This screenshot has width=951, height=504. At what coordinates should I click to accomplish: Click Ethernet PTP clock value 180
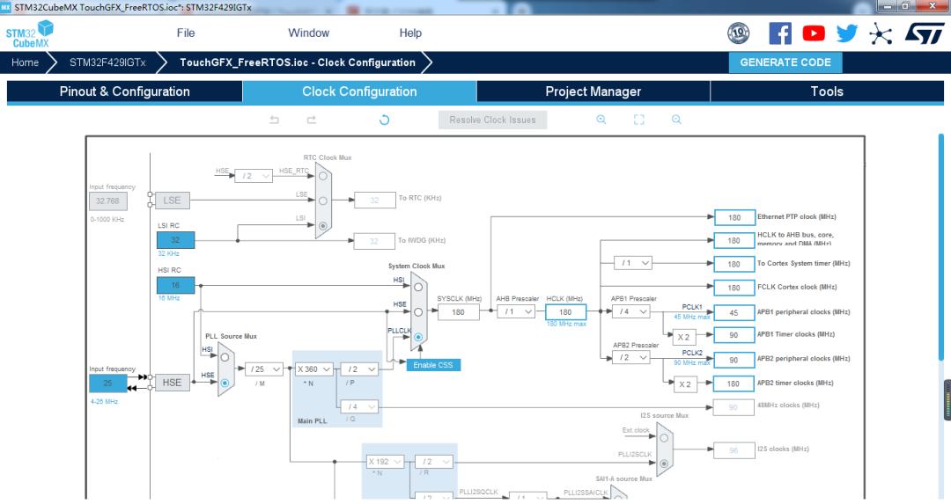(734, 217)
